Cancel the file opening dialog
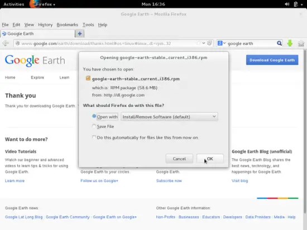The height and width of the screenshot is (230, 307). tap(179, 159)
